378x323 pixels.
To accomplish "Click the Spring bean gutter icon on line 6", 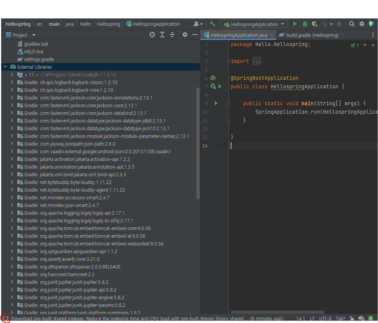I will click(x=213, y=78).
